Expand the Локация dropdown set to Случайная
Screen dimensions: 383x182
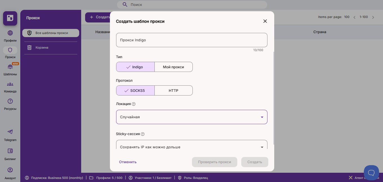(x=192, y=117)
